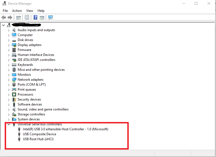This screenshot has height=157, width=216.
Task: Select the Print queues label
Action: tap(27, 90)
